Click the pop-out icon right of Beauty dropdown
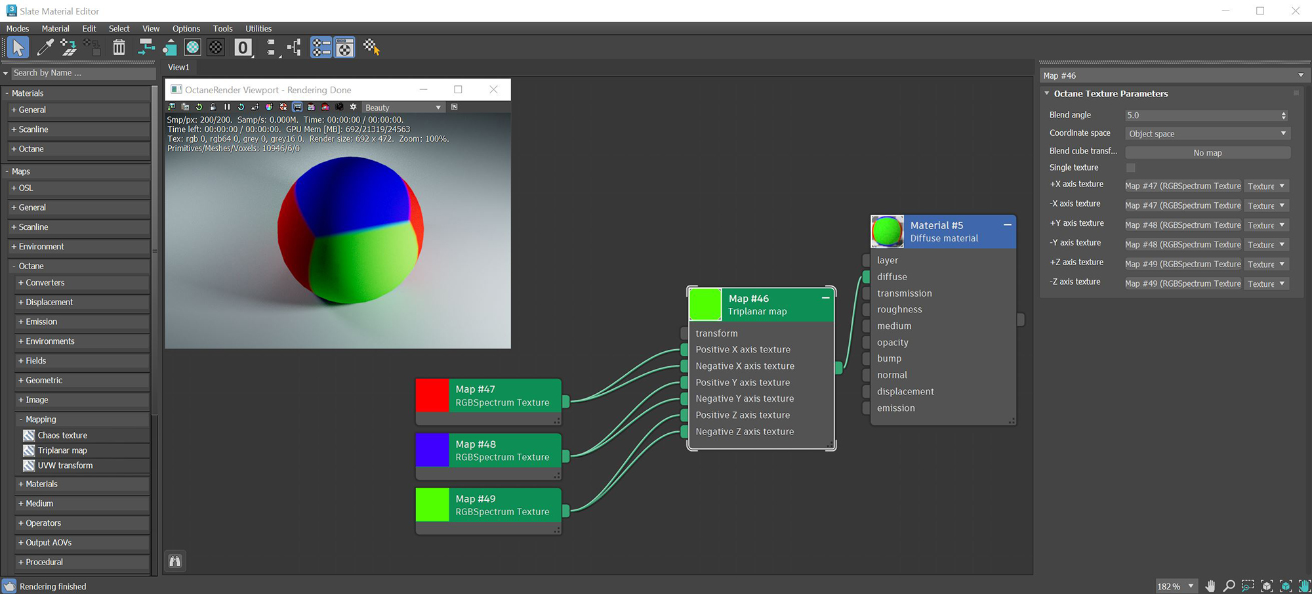This screenshot has height=594, width=1312. point(454,107)
